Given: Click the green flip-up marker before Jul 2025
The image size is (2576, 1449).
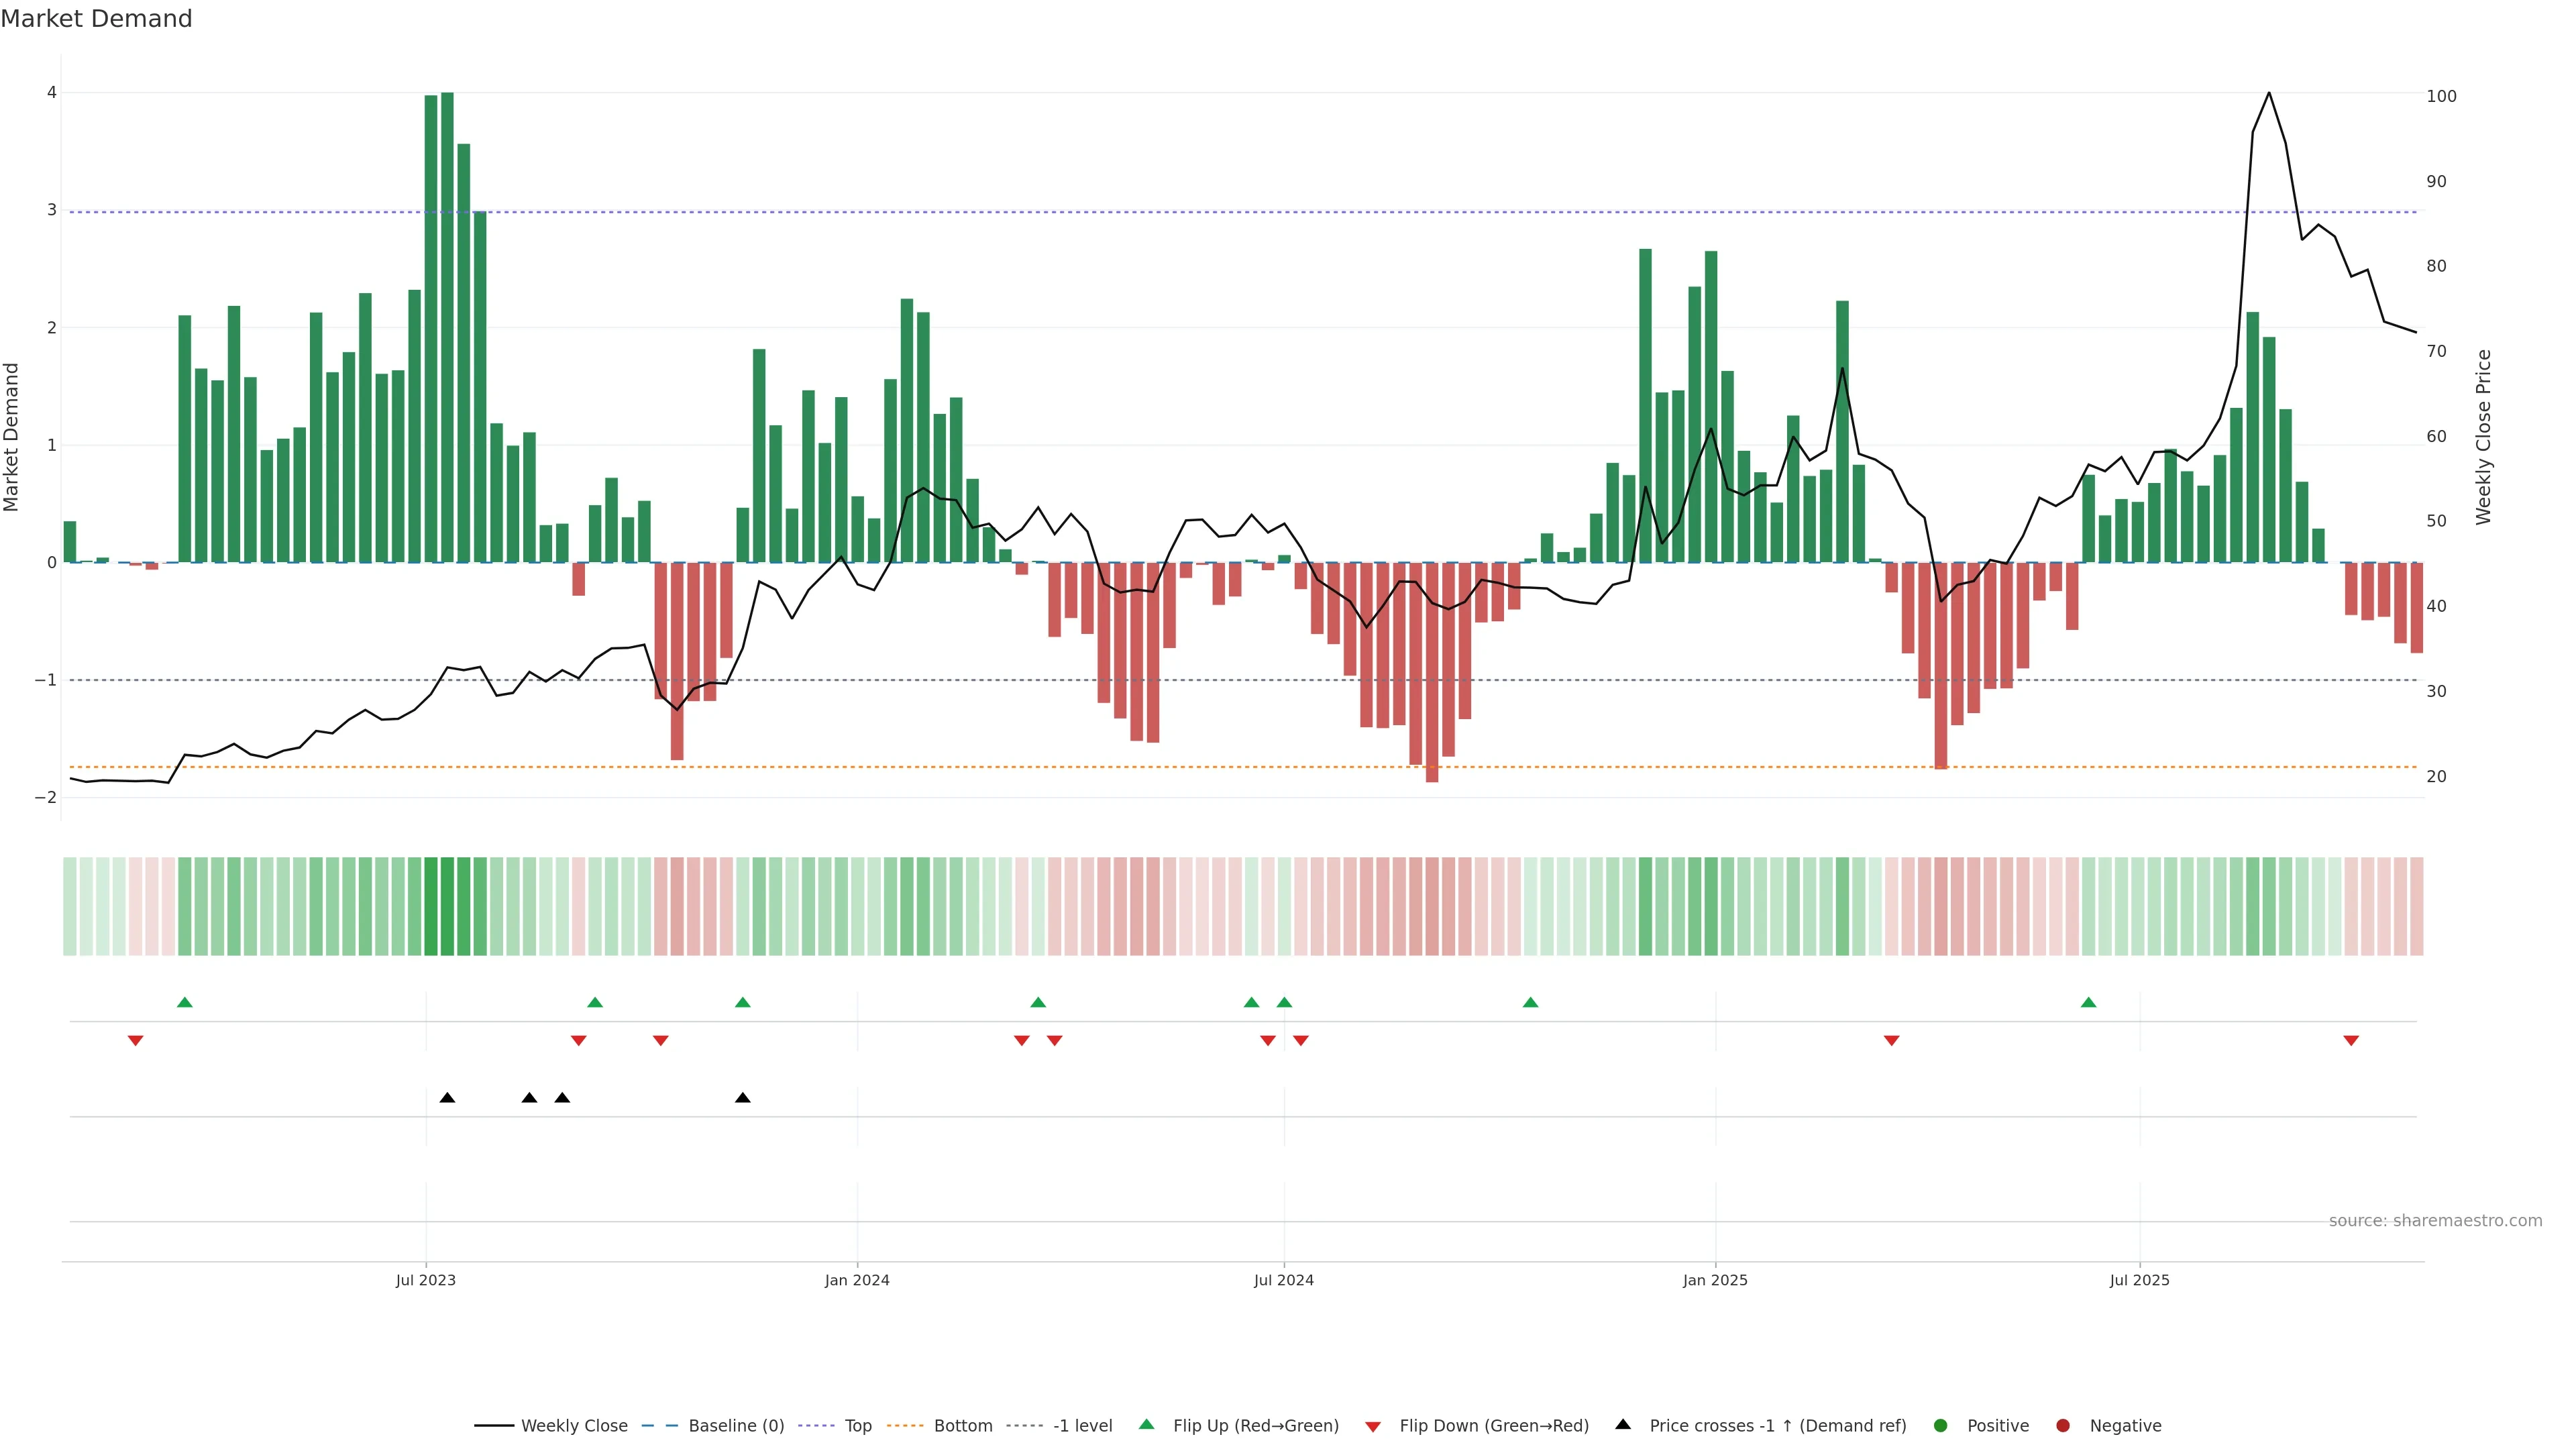Looking at the screenshot, I should point(2088,1002).
